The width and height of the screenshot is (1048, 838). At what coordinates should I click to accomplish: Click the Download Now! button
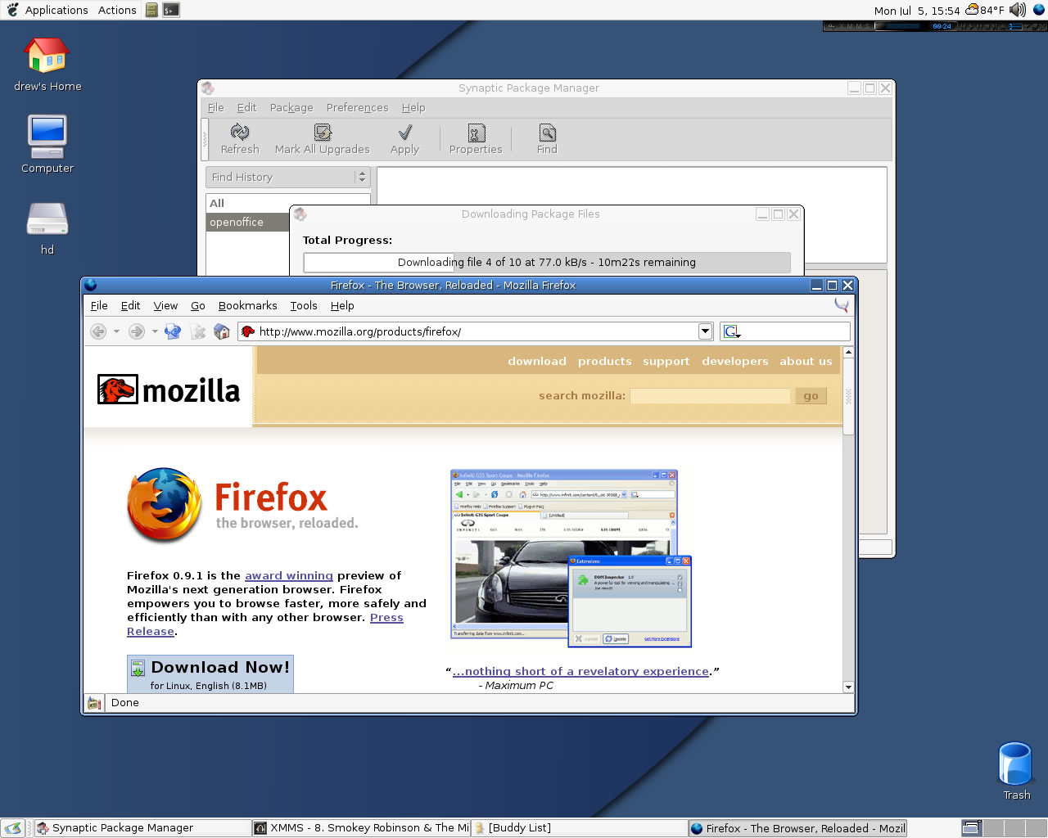(210, 674)
